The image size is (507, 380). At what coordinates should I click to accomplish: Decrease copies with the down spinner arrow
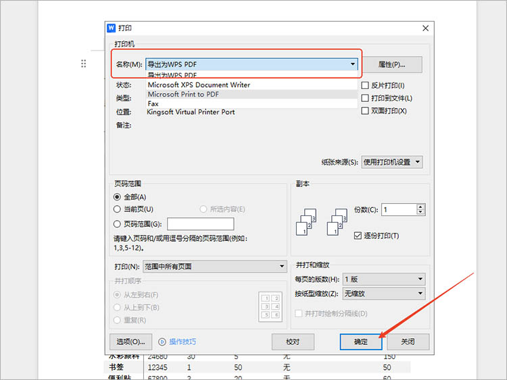[x=420, y=212]
